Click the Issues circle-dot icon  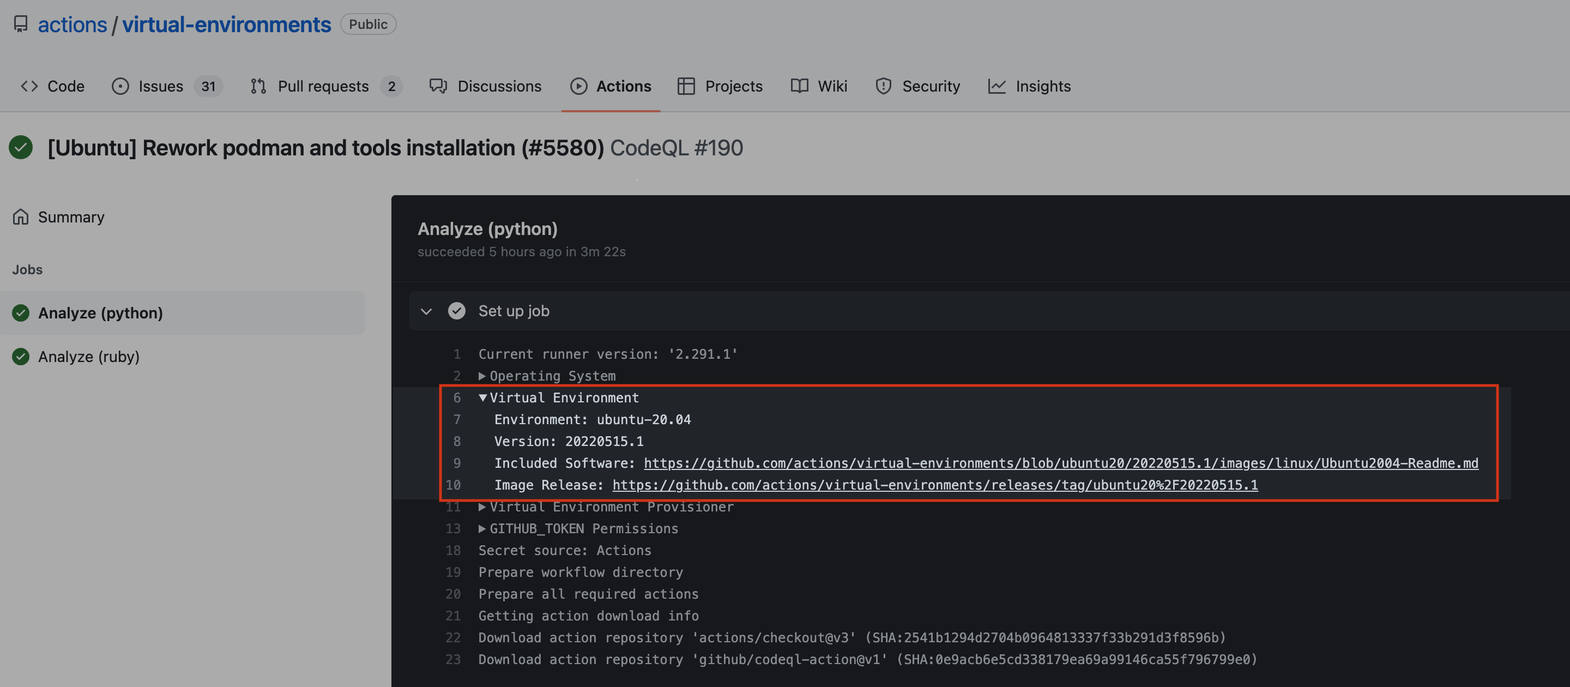120,87
